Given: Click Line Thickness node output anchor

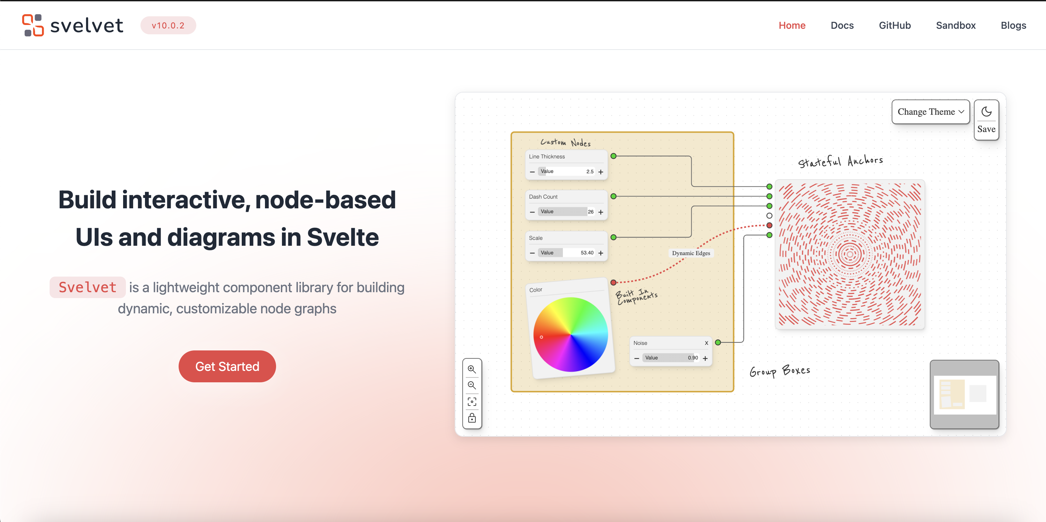Looking at the screenshot, I should coord(614,156).
